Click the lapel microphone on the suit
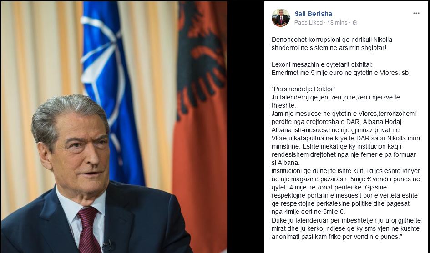This screenshot has height=253, width=430. 107,244
